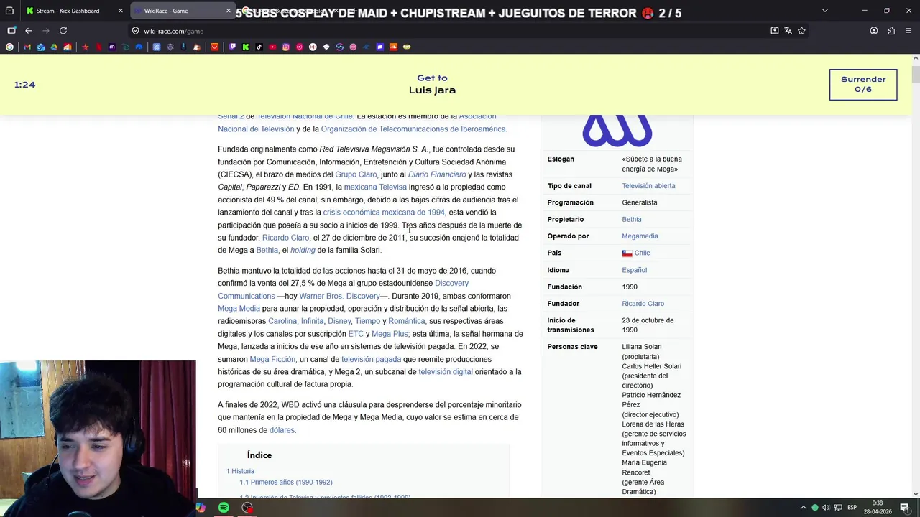The image size is (920, 517).
Task: Open the Español language link
Action: point(634,270)
